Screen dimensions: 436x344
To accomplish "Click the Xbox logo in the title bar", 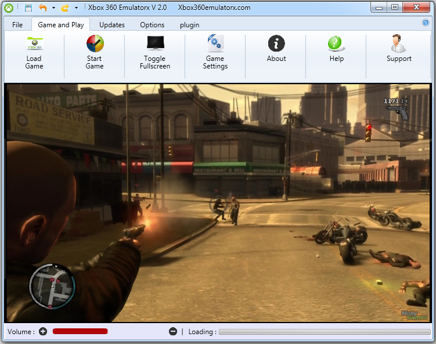I will click(9, 8).
